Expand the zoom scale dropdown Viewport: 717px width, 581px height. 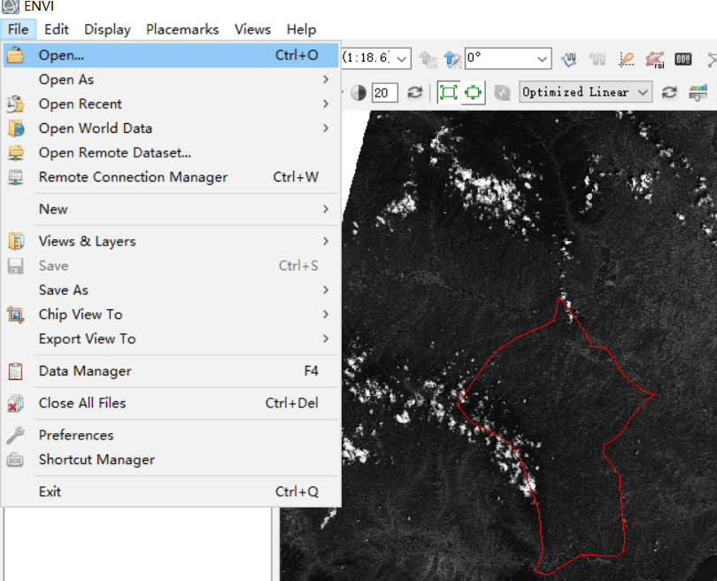(x=403, y=59)
